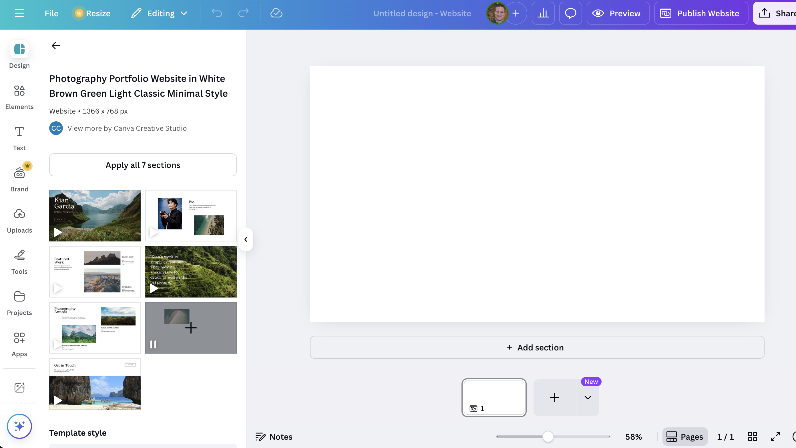Click the Share button
This screenshot has width=796, height=448.
pyautogui.click(x=774, y=13)
